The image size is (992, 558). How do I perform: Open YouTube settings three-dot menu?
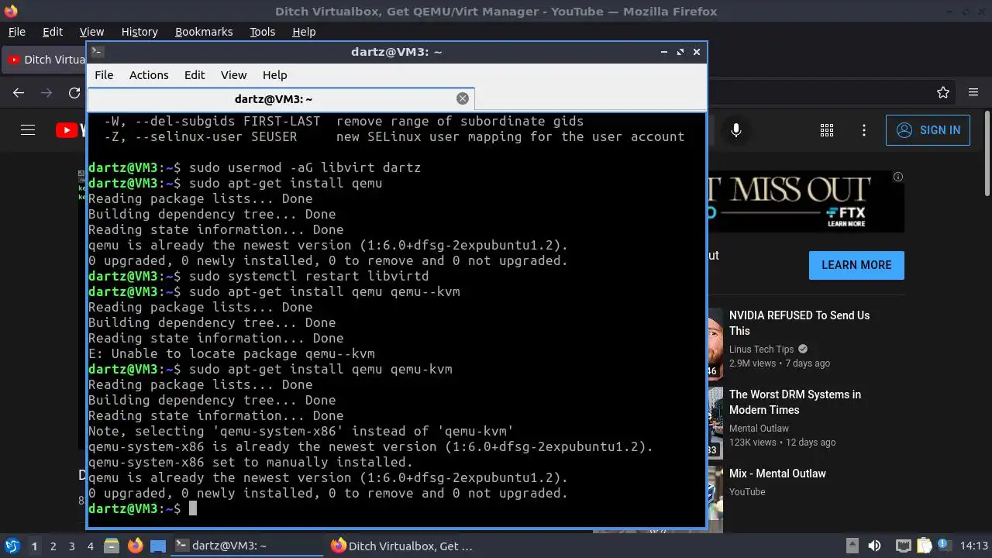pos(863,130)
